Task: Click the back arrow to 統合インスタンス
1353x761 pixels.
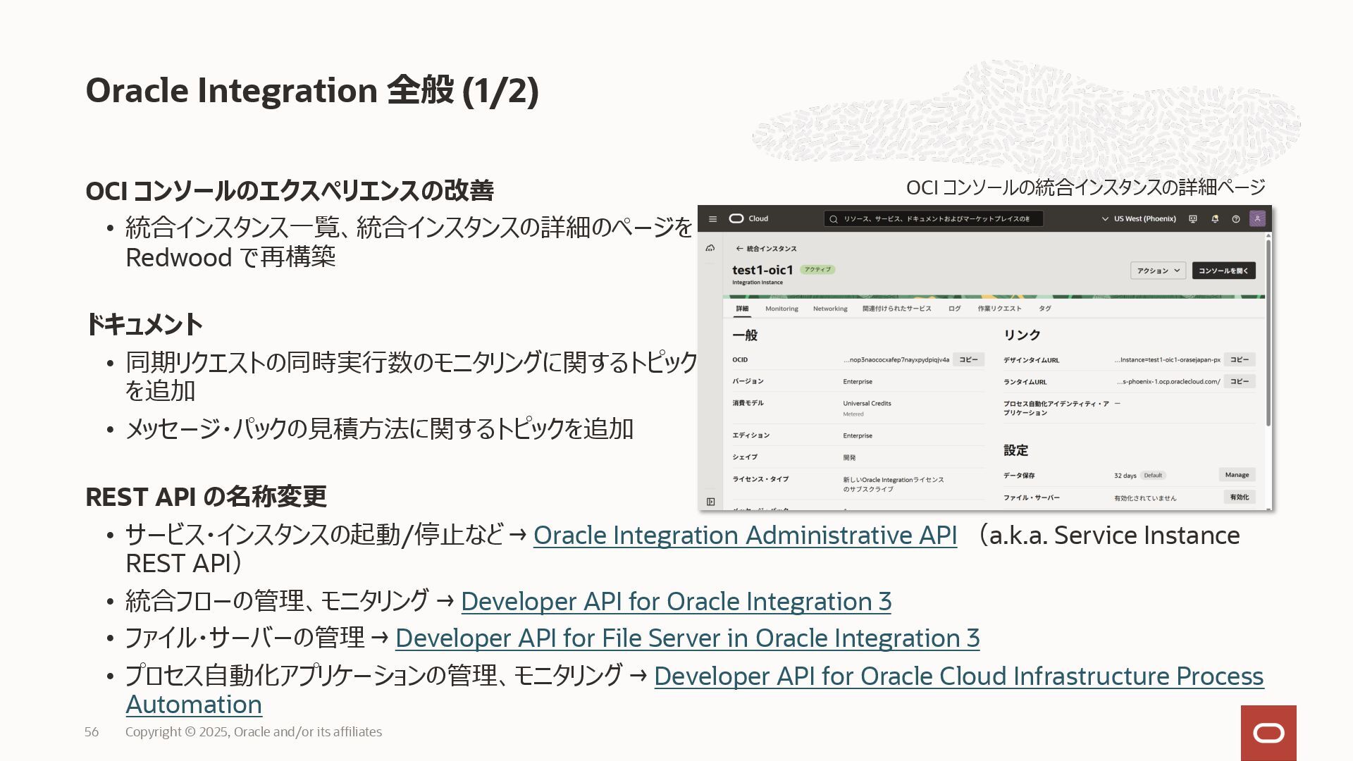Action: point(739,249)
